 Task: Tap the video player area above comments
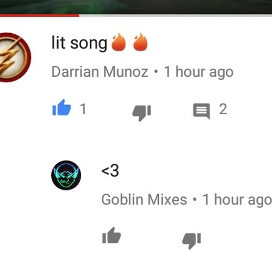(136, 7)
